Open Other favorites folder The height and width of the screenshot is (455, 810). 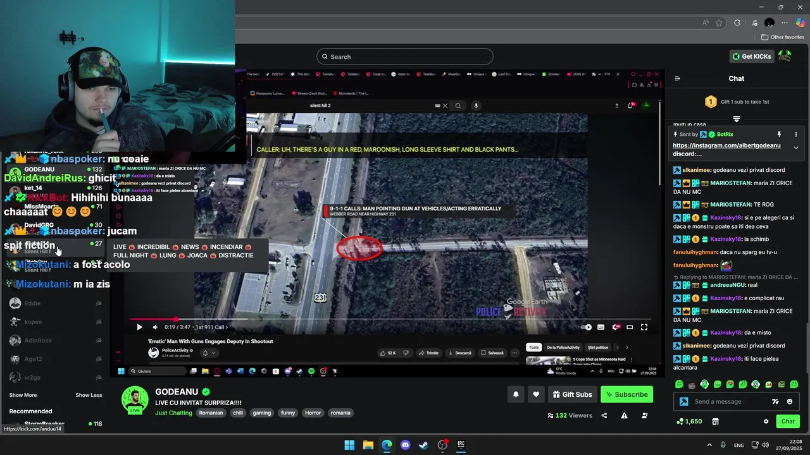782,37
